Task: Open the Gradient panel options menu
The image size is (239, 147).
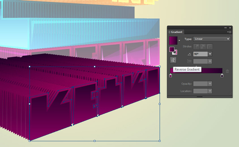Action: pos(229,32)
